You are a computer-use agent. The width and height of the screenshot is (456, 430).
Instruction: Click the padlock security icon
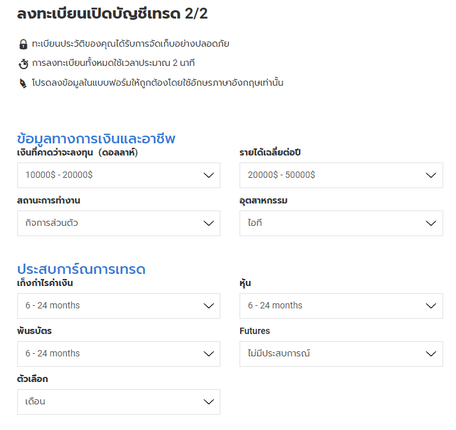[24, 44]
